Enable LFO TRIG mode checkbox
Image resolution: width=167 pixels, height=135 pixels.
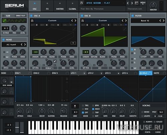[83, 106]
